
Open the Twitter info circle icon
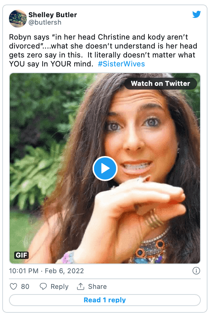pyautogui.click(x=196, y=271)
